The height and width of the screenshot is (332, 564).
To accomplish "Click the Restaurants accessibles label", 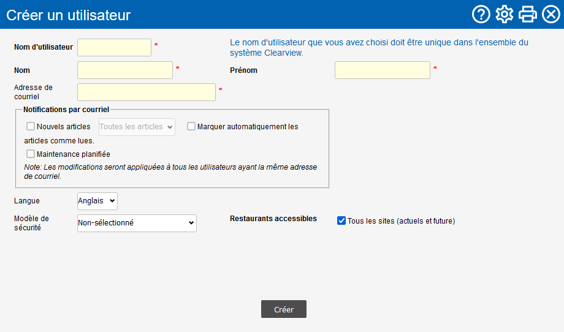I will tap(273, 219).
